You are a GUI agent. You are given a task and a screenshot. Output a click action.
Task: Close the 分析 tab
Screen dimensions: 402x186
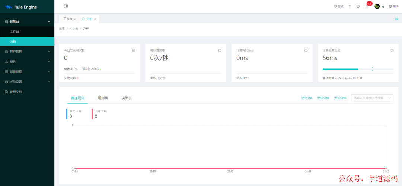tap(95, 19)
